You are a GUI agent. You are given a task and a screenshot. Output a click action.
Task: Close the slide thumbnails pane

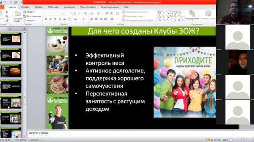coord(25,29)
